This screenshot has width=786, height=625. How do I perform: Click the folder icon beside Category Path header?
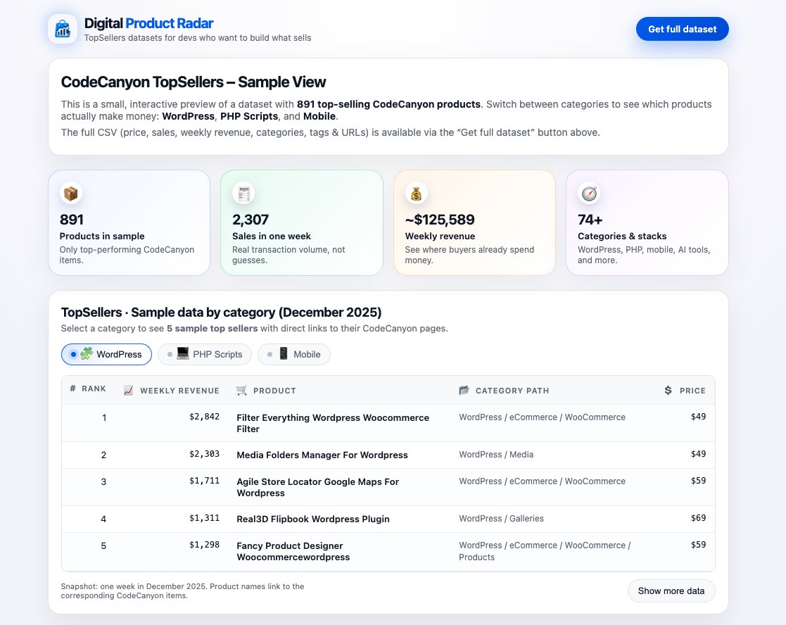[x=464, y=390]
